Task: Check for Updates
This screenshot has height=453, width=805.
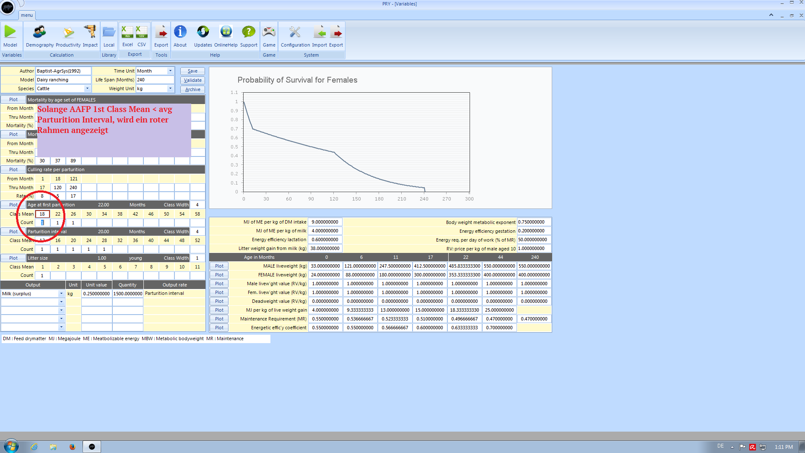Action: tap(203, 36)
